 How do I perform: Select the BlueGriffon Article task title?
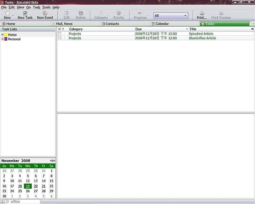click(202, 38)
